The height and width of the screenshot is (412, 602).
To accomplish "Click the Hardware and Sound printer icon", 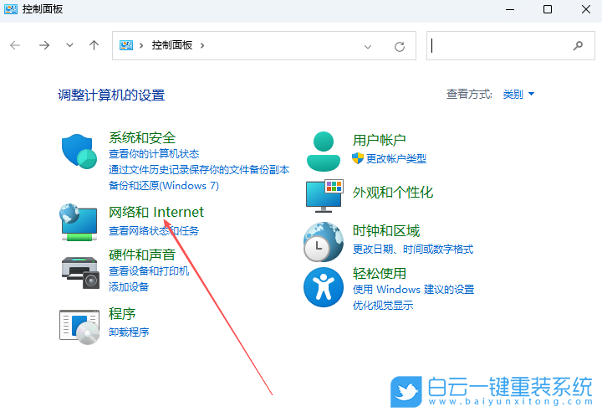I will point(80,272).
